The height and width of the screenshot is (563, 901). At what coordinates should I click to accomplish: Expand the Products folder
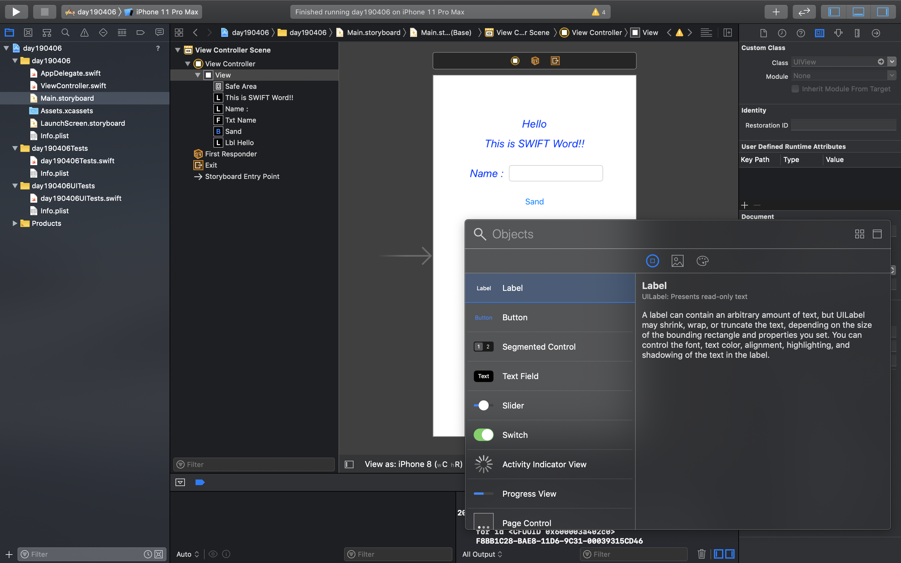click(15, 223)
